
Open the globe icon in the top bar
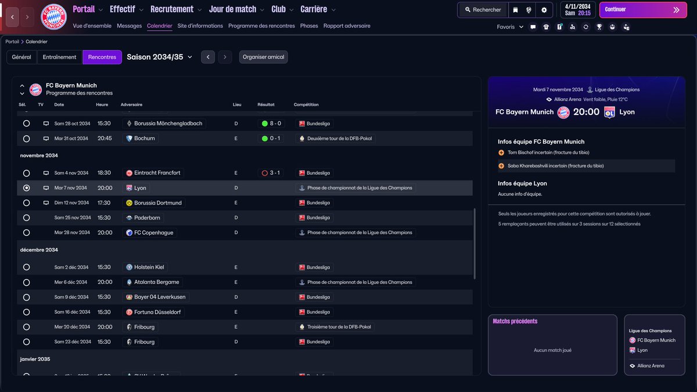click(529, 10)
